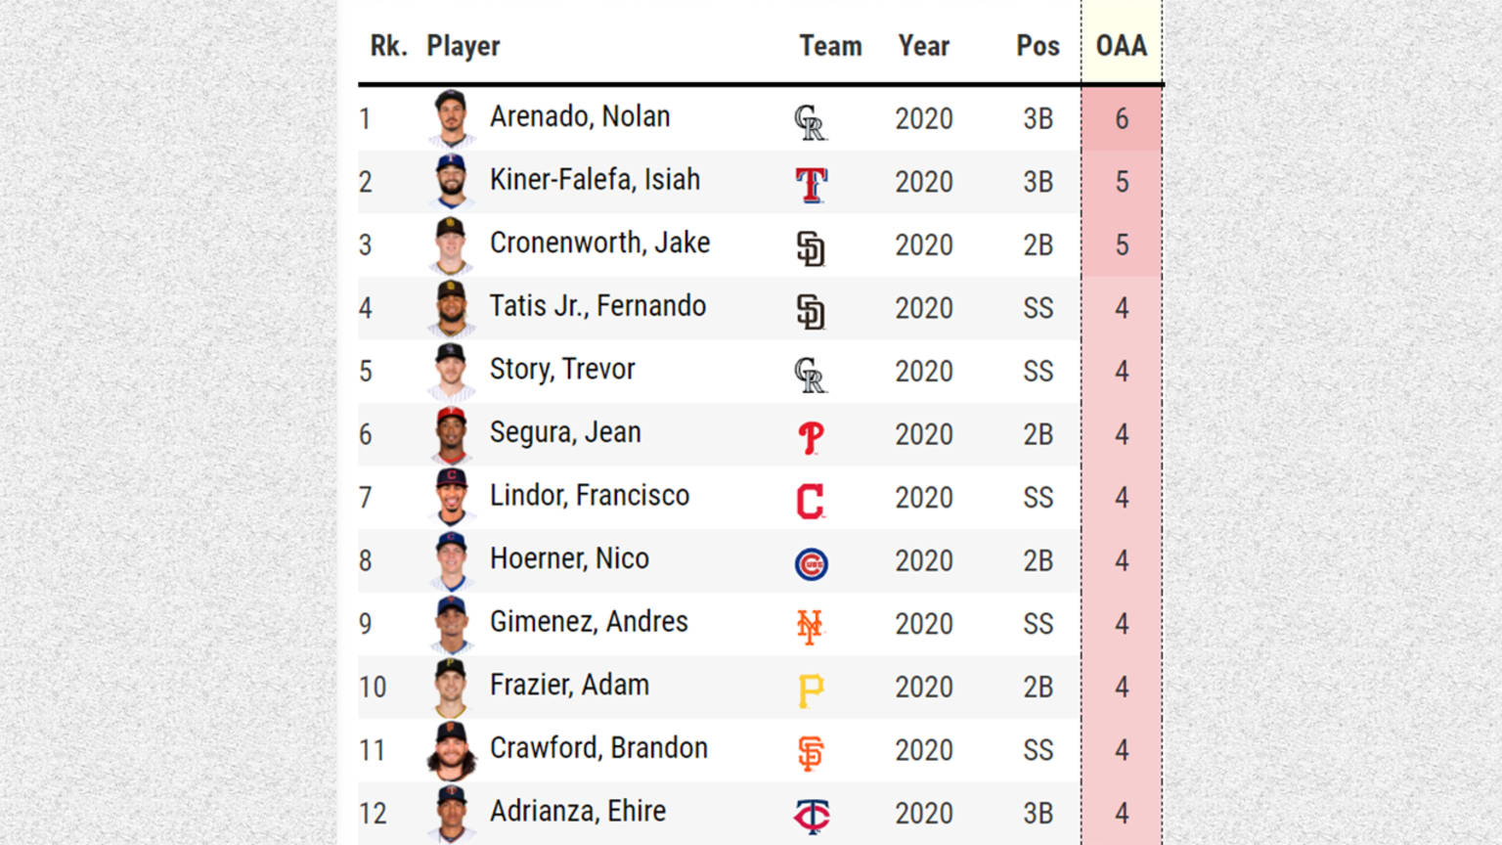Click the Cleveland team logo
This screenshot has height=845, width=1502.
pyautogui.click(x=811, y=501)
